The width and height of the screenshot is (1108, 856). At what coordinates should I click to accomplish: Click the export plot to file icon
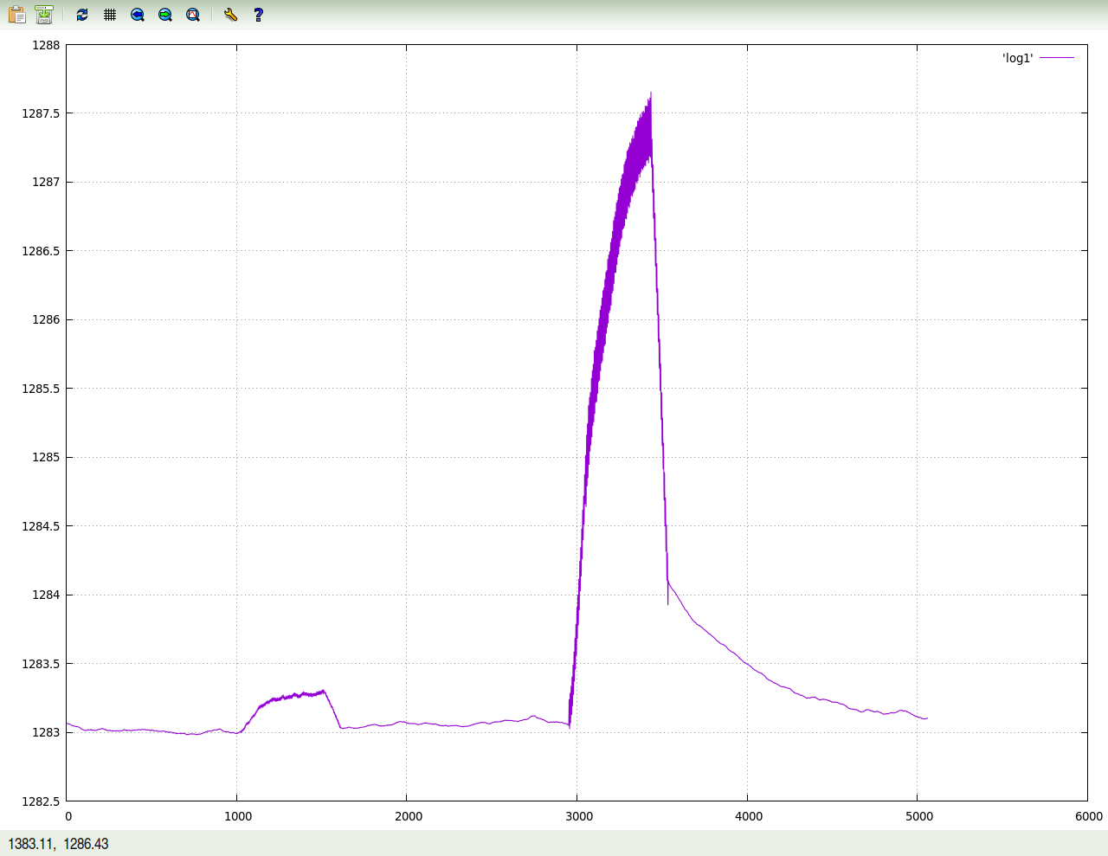[x=44, y=14]
